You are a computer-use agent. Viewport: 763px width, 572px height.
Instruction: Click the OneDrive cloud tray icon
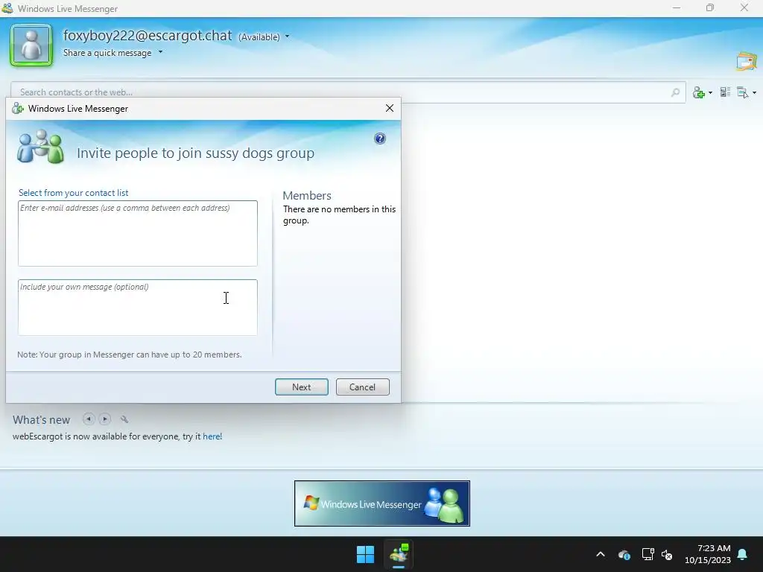(624, 554)
